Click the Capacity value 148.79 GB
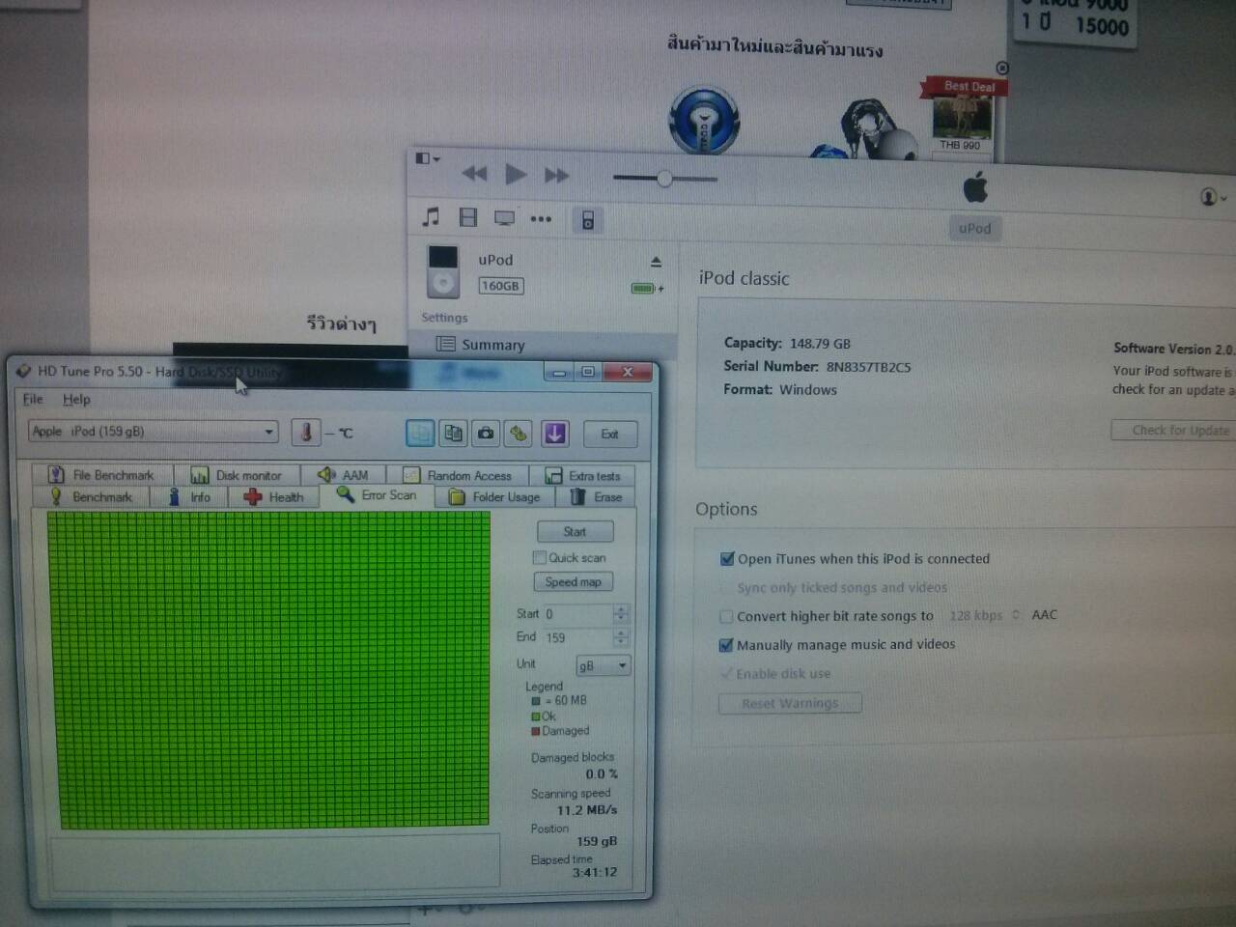 coord(820,344)
